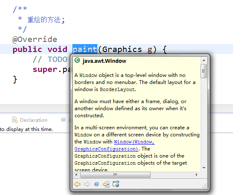Viewport: 233px width, 195px height.
Task: Click the @ Javadoc tab icon
Action: 63,120
